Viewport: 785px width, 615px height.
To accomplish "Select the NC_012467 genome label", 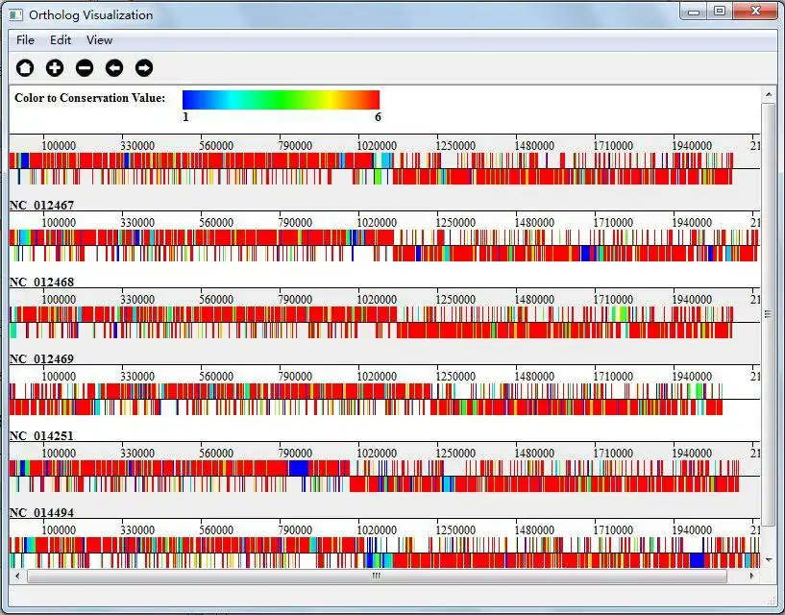I will [x=41, y=206].
